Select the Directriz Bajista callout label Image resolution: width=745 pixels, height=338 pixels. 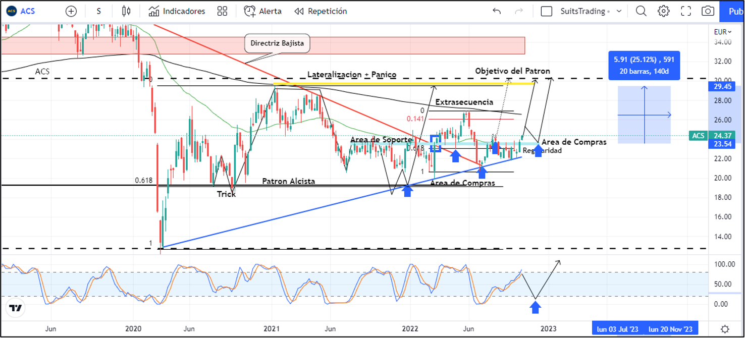point(277,43)
